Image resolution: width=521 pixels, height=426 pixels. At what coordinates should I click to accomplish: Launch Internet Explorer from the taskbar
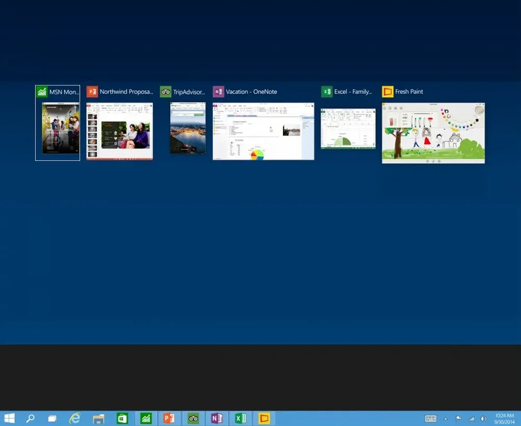76,418
